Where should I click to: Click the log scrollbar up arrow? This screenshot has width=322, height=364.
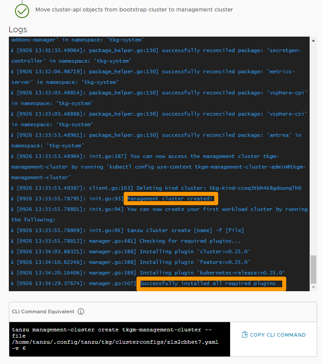pyautogui.click(x=314, y=41)
